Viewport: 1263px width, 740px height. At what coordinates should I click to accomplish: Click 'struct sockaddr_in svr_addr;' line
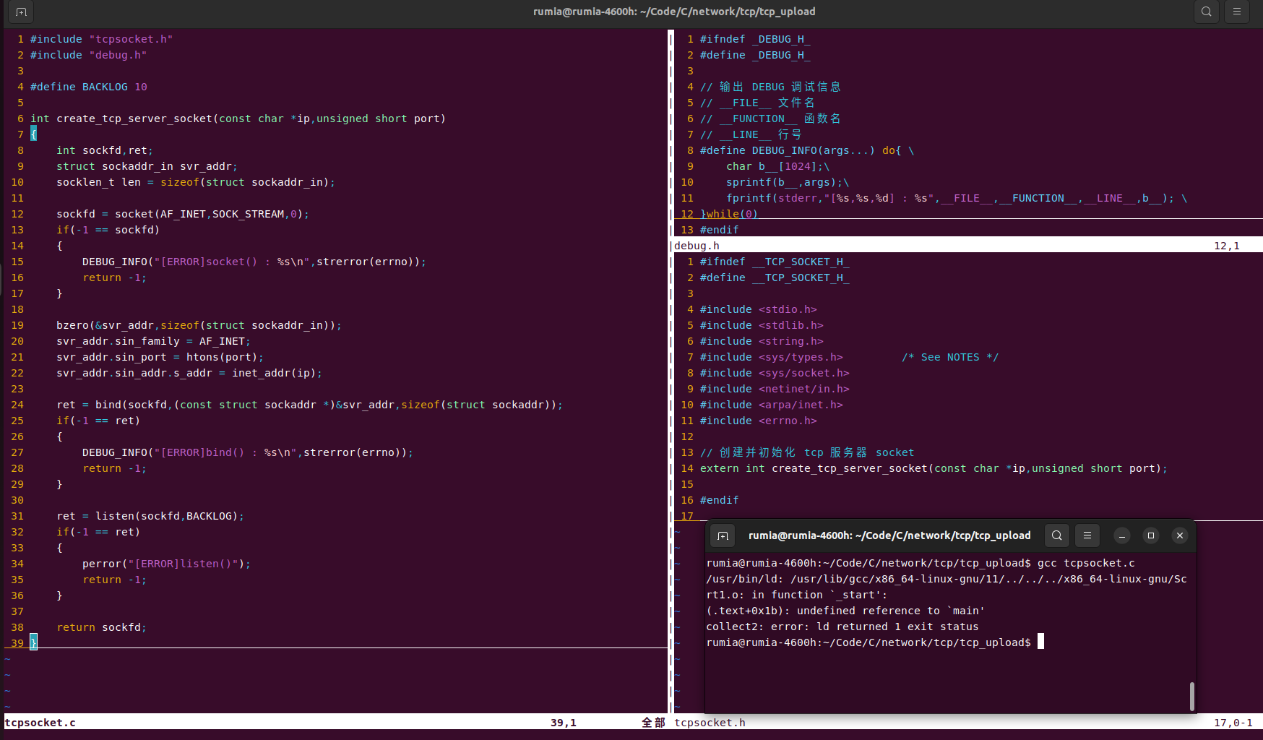click(x=147, y=166)
